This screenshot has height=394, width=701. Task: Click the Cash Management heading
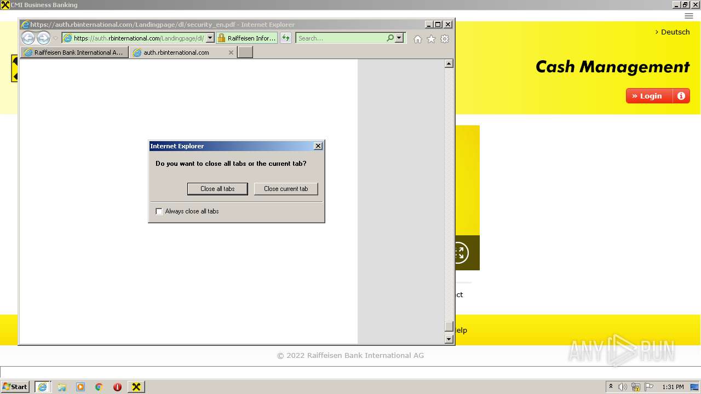tap(612, 67)
